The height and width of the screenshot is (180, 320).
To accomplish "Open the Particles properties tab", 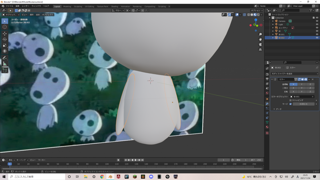I will [267, 108].
